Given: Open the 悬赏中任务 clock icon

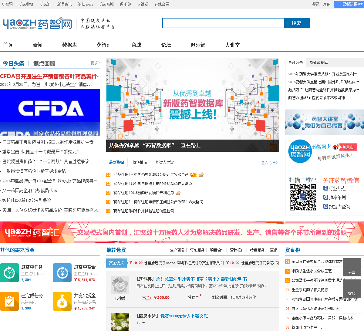Looking at the screenshot, I should click(x=9, y=273).
